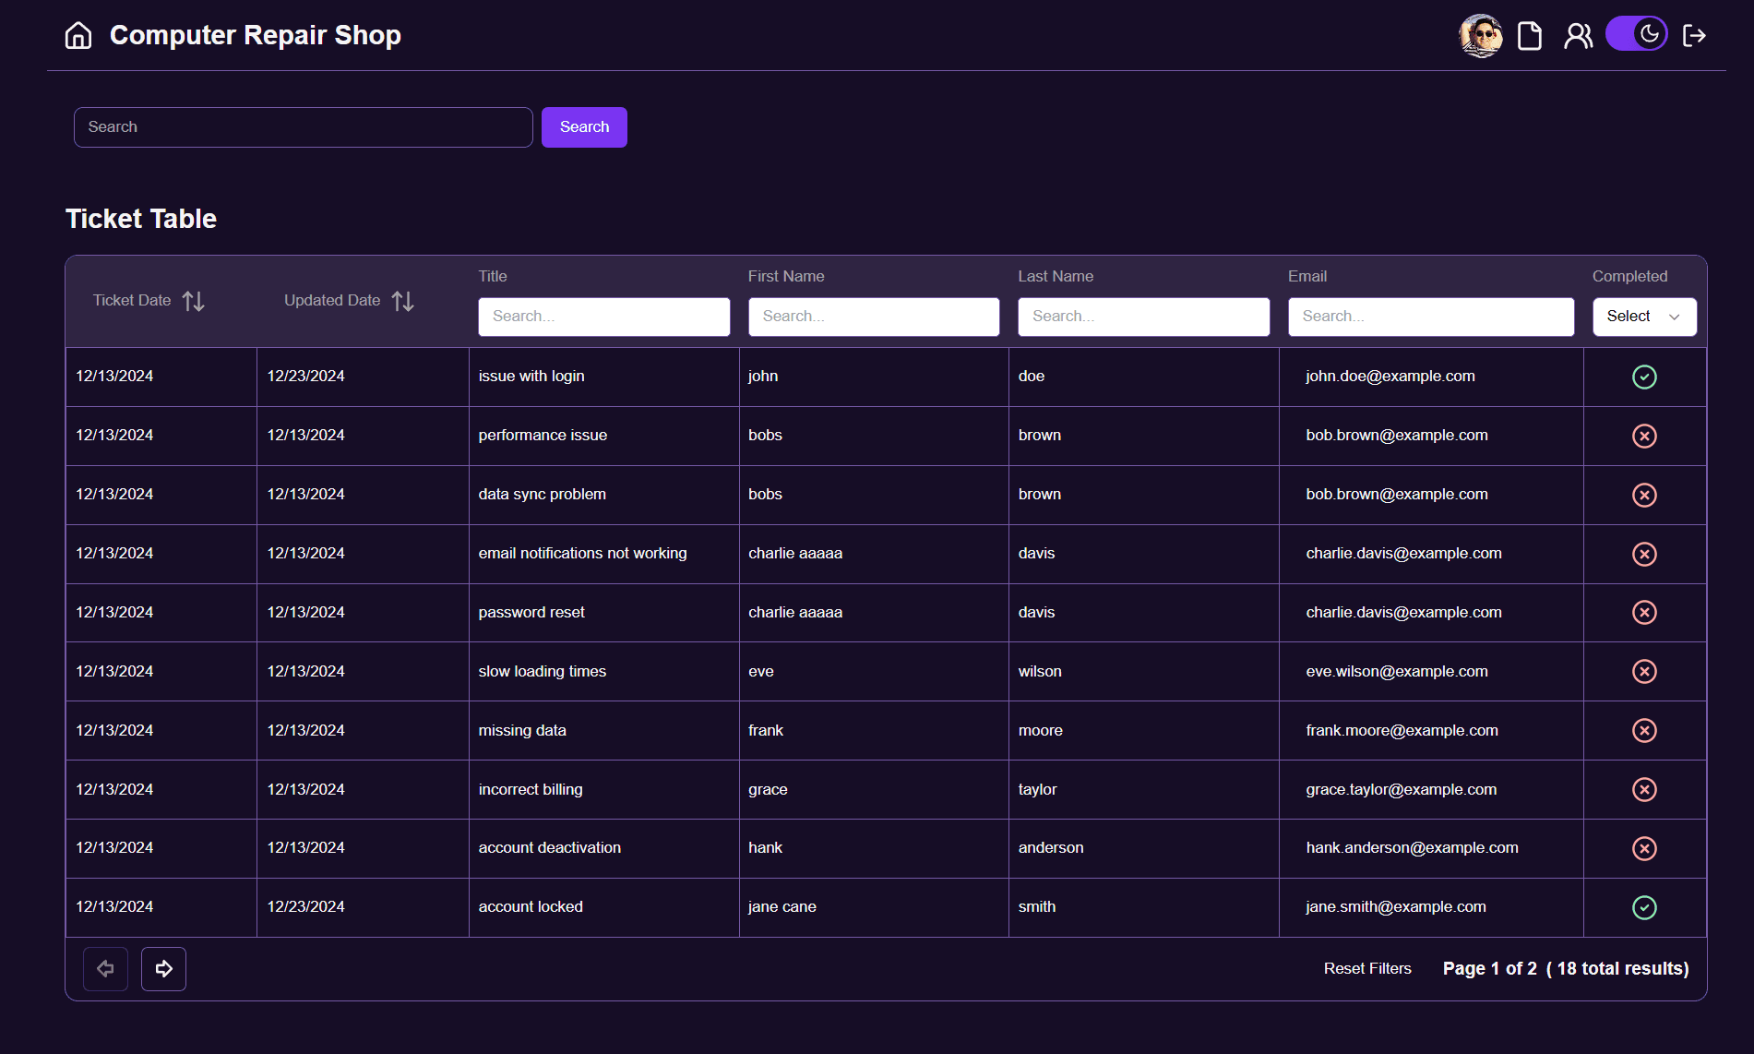
Task: Click completed checkmark for issue with login
Action: [x=1643, y=377]
